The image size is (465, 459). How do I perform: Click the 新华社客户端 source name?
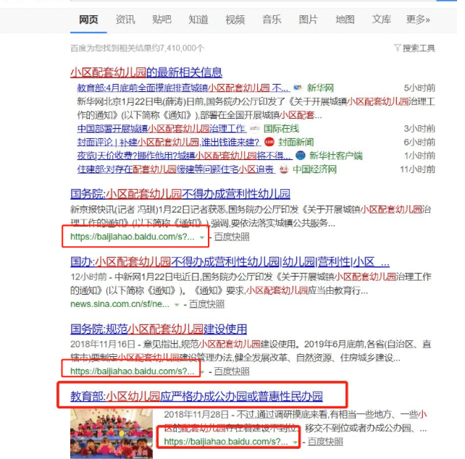point(336,156)
